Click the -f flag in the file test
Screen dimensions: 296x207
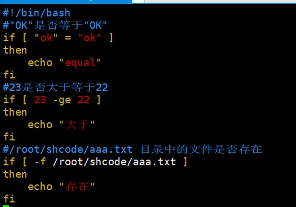point(40,162)
